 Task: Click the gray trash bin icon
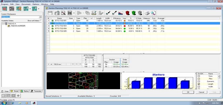(140, 13)
